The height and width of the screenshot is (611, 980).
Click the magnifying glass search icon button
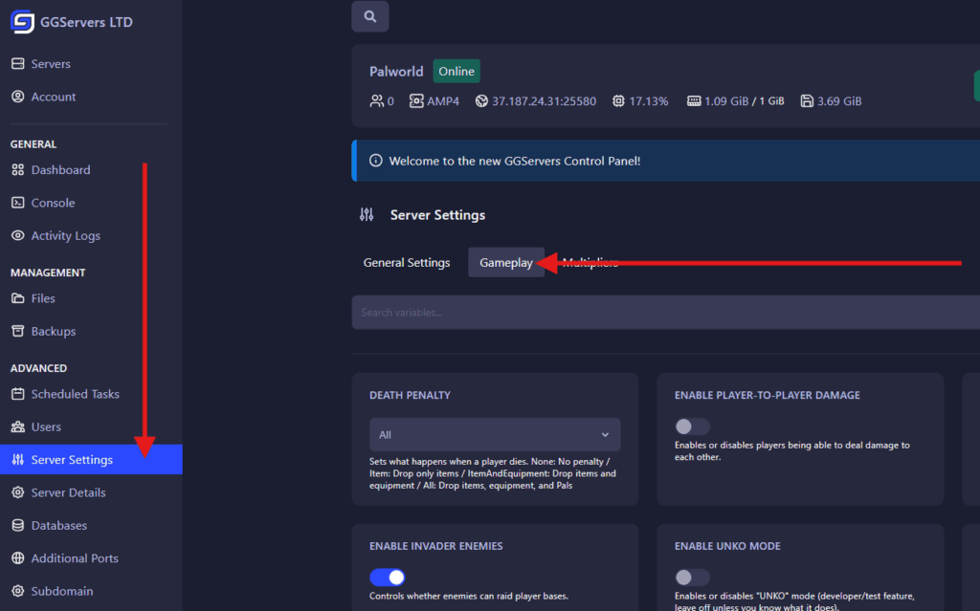click(x=369, y=16)
